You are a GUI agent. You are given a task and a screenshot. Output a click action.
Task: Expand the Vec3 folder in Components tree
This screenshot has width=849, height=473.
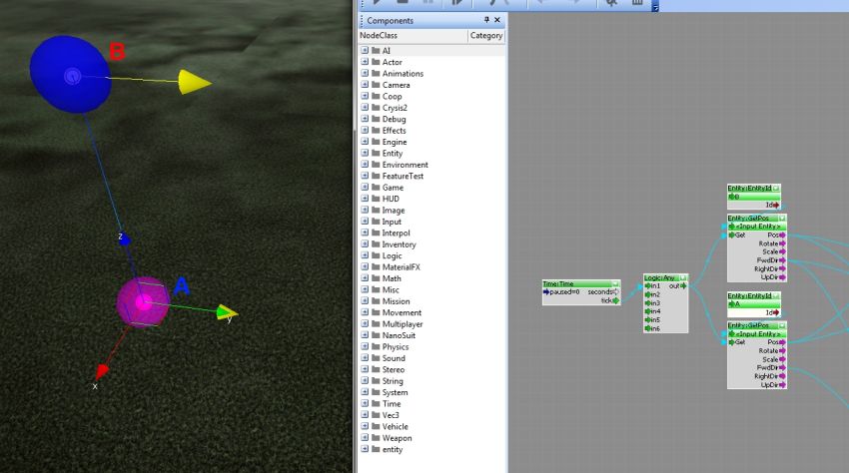[366, 415]
